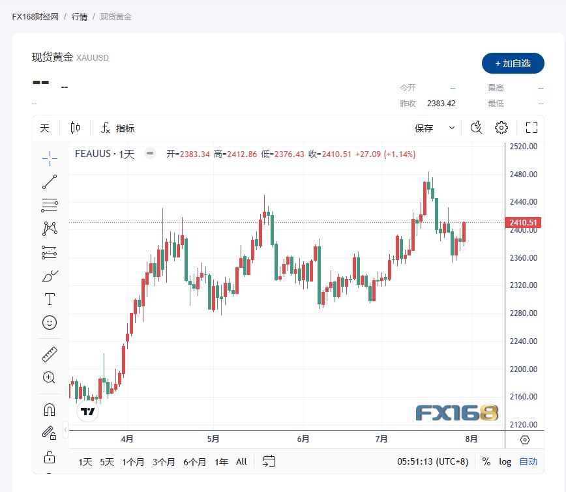This screenshot has height=492, width=566.
Task: Select the XABCD pattern tool
Action: coord(50,229)
